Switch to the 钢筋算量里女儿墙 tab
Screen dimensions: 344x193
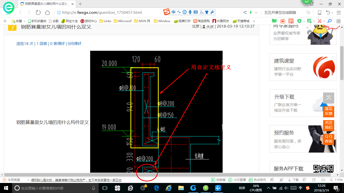pyautogui.click(x=47, y=4)
